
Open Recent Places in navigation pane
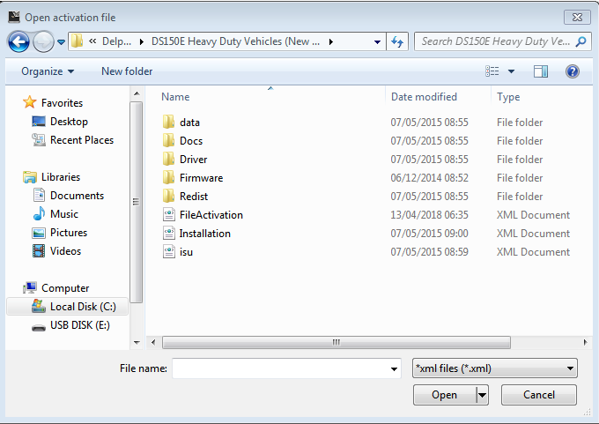(82, 140)
